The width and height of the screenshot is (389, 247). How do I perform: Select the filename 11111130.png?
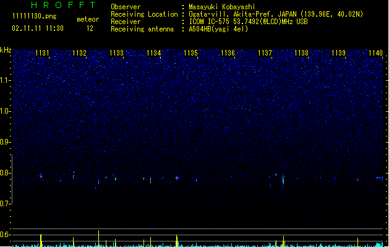(35, 16)
